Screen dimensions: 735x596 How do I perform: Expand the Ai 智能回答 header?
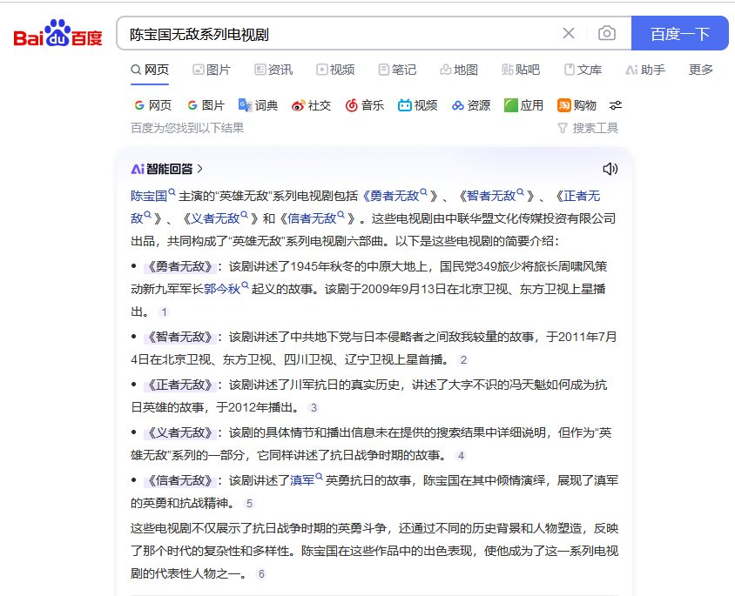[167, 169]
